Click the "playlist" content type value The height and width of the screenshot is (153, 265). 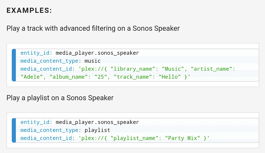(x=97, y=130)
